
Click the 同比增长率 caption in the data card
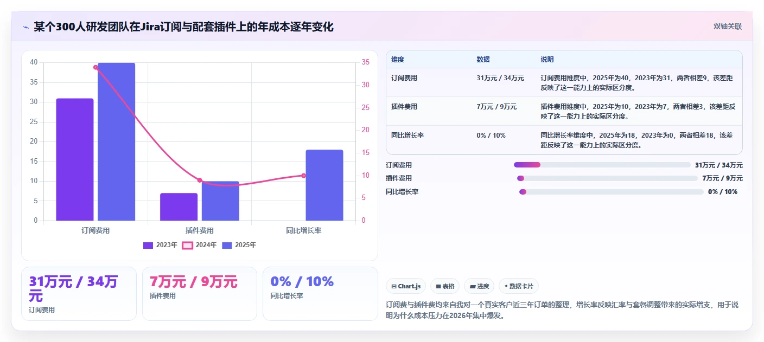(x=286, y=296)
